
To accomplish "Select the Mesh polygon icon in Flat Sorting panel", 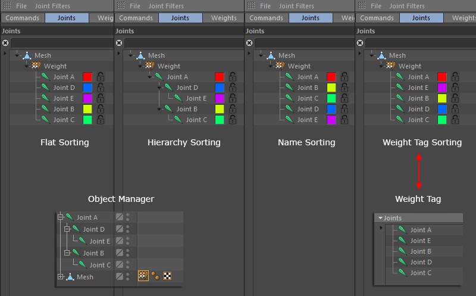I will (x=27, y=55).
